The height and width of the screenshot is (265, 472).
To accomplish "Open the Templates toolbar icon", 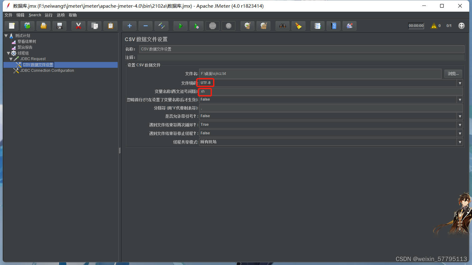I will (28, 26).
